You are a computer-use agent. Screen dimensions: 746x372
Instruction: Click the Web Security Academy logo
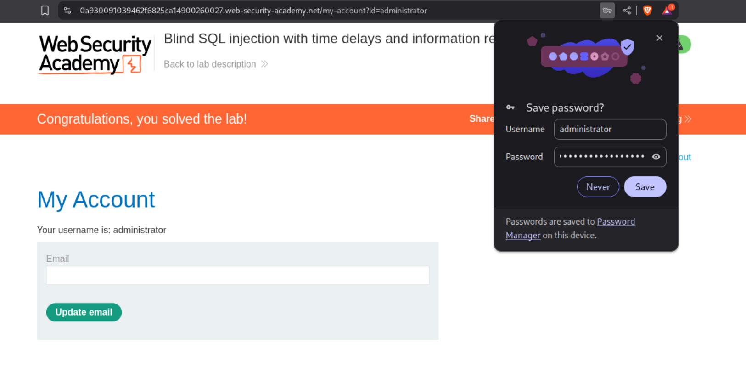pos(95,55)
